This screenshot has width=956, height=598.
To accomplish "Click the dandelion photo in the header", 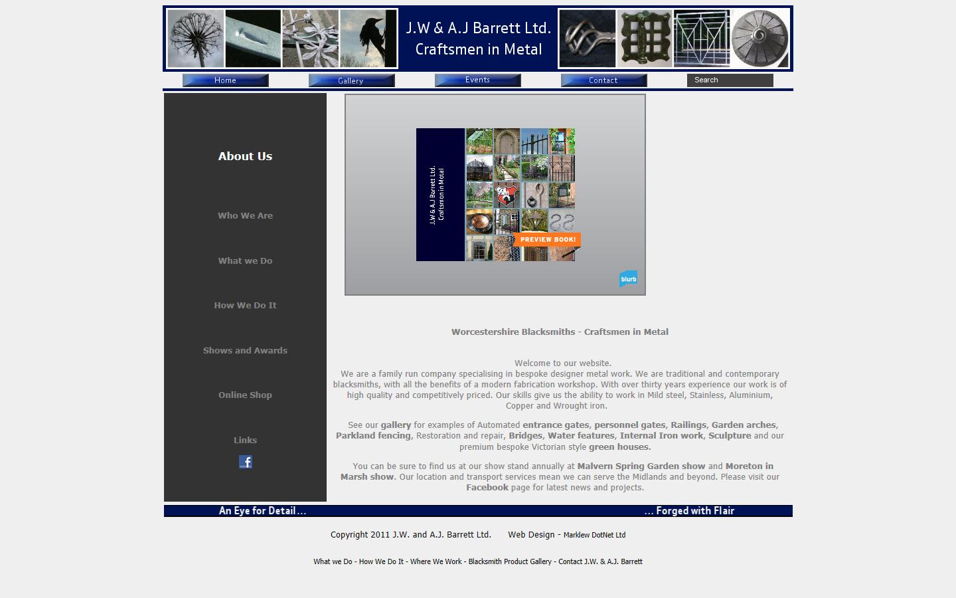I will pos(195,38).
